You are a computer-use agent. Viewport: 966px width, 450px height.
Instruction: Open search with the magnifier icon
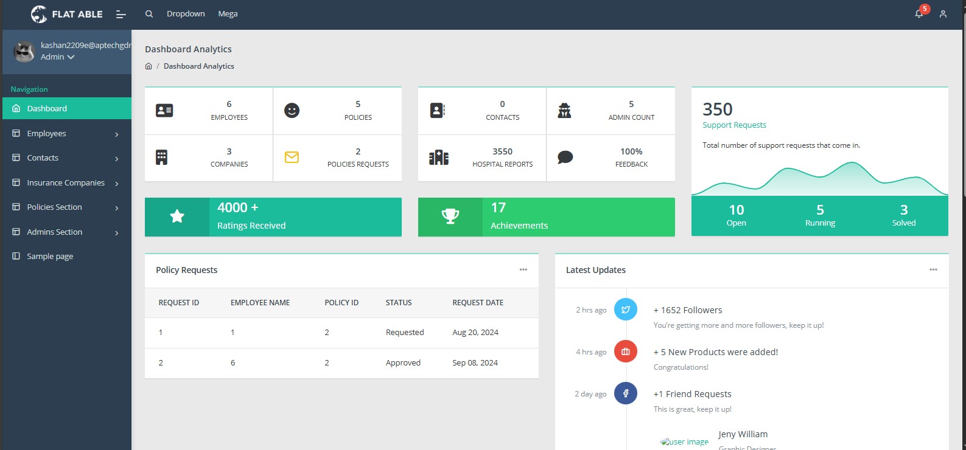tap(149, 14)
